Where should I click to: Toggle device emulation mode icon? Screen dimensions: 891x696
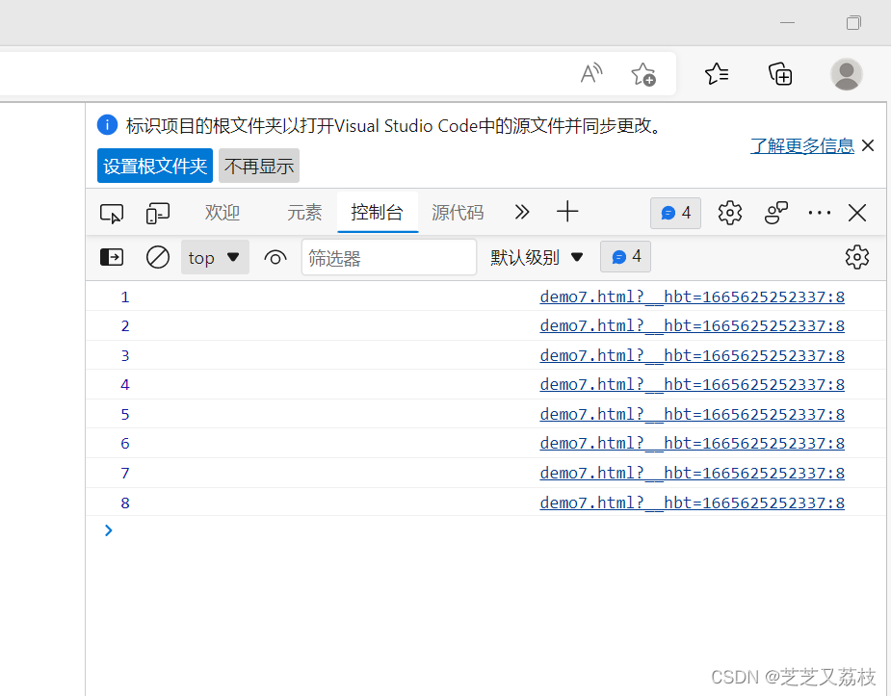157,213
